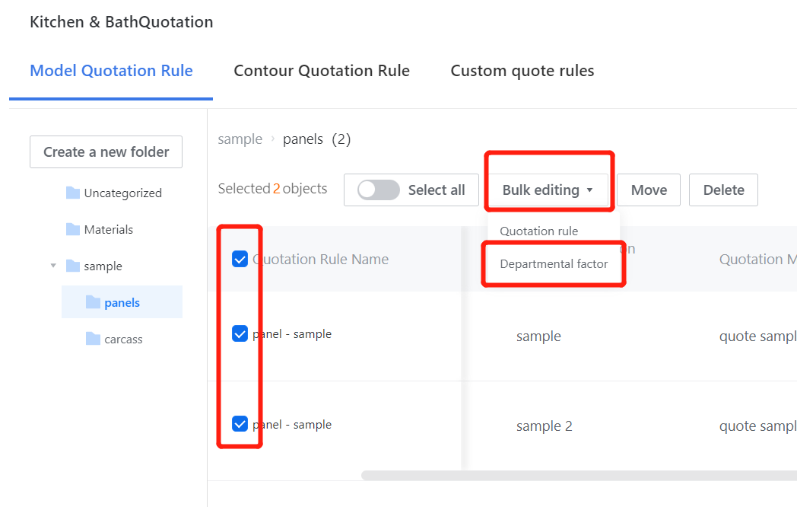Click the Uncategorized folder icon
The image size is (797, 507).
73,193
